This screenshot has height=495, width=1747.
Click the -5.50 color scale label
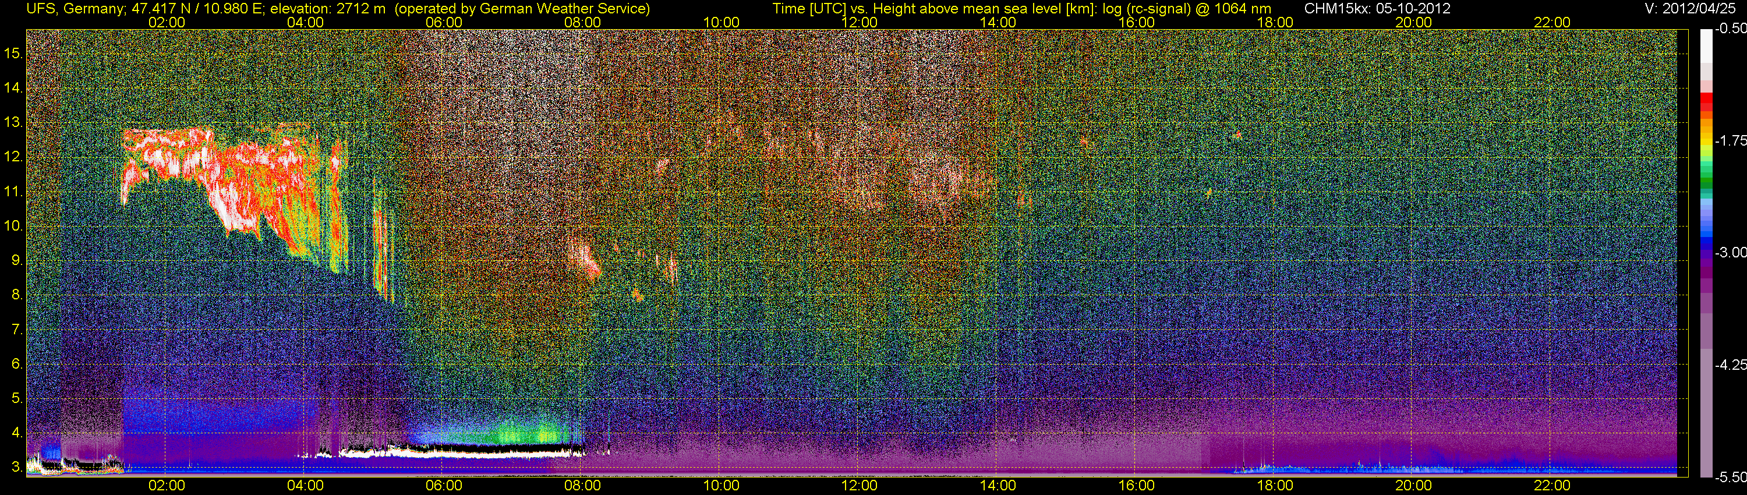point(1731,477)
